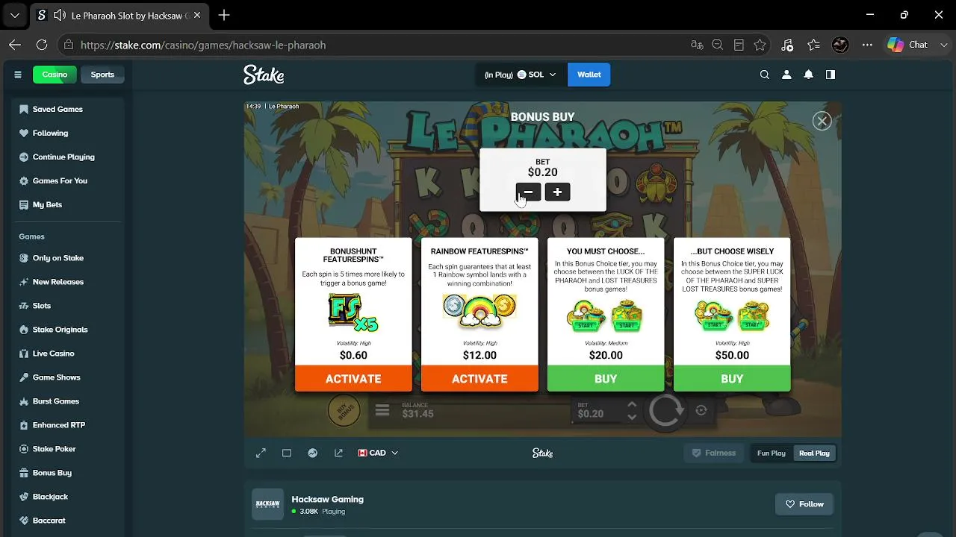Switch to Real Play mode
The width and height of the screenshot is (956, 537).
click(x=814, y=453)
